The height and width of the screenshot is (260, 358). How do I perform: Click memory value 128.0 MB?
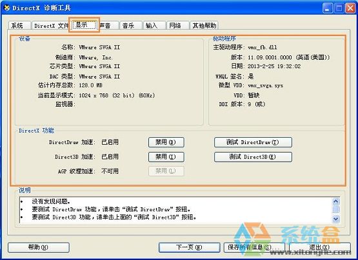tap(90, 85)
